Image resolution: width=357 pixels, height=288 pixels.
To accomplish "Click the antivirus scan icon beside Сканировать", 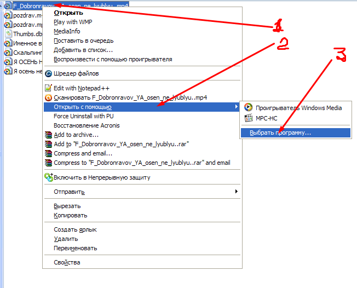I will (x=48, y=97).
